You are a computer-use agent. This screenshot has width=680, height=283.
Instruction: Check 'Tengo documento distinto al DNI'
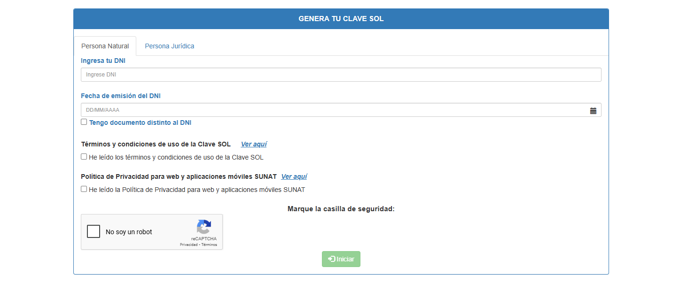click(84, 122)
